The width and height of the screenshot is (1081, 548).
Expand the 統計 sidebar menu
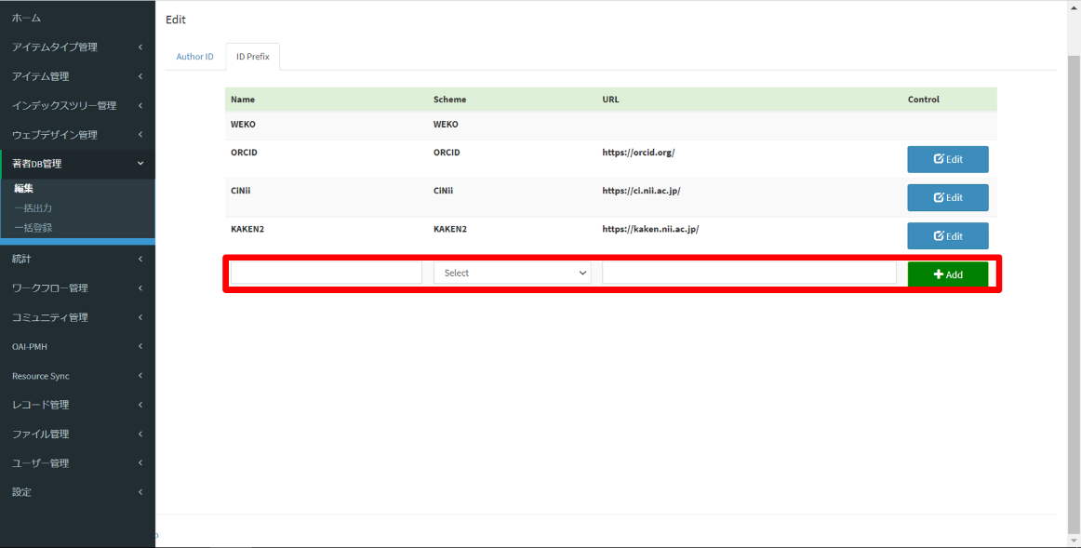pos(22,259)
